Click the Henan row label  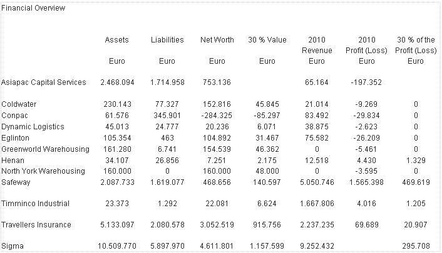[14, 160]
